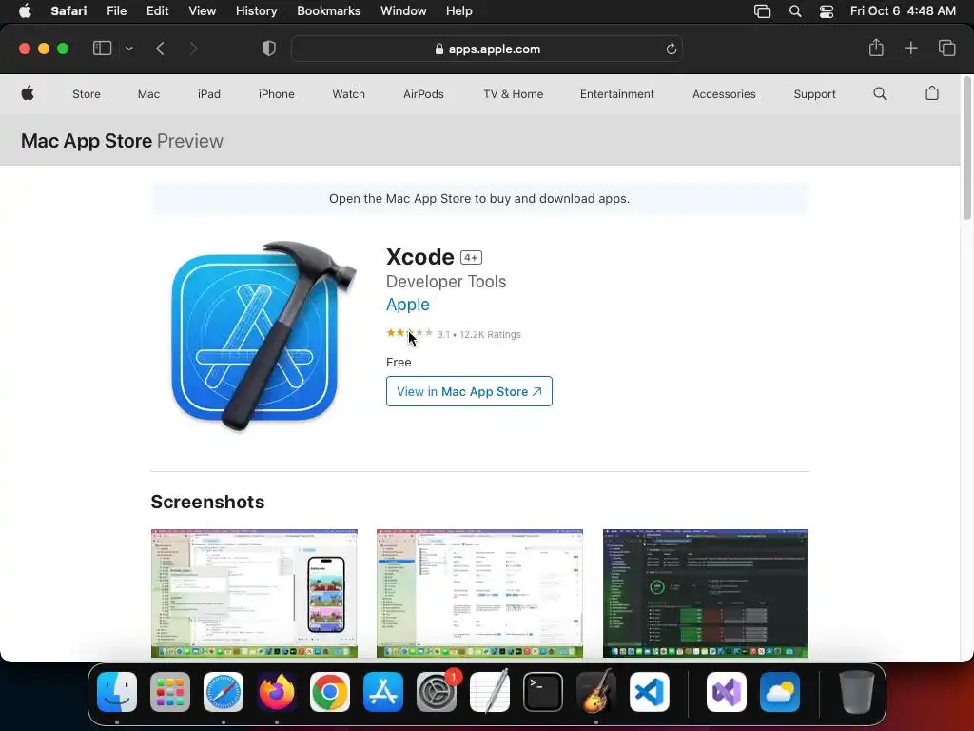Open the Store navigation link
Image resolution: width=974 pixels, height=731 pixels.
coord(87,94)
